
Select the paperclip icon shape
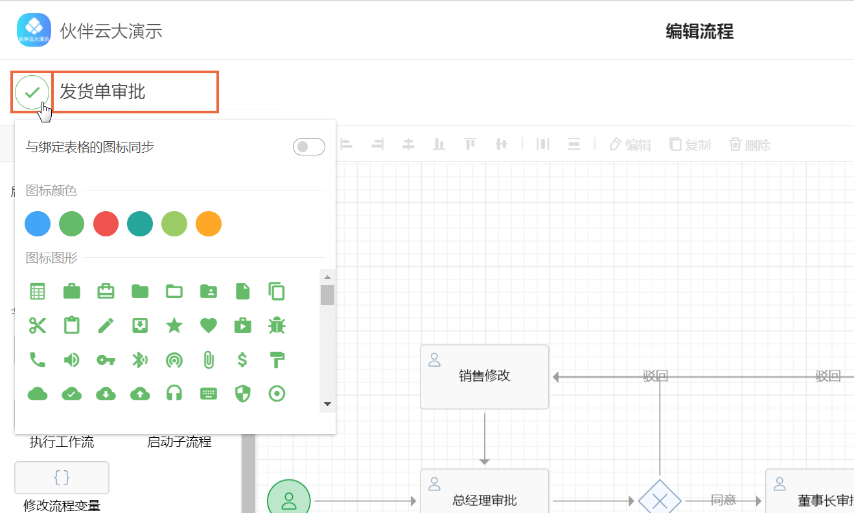(x=209, y=359)
